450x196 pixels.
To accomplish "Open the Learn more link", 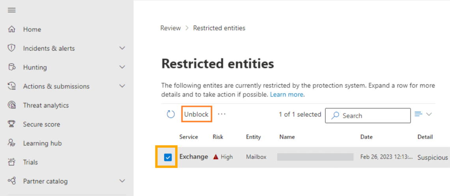I will pos(287,95).
